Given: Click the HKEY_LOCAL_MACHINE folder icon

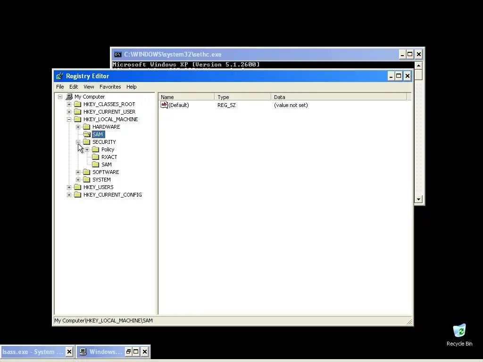Looking at the screenshot, I should pyautogui.click(x=78, y=119).
